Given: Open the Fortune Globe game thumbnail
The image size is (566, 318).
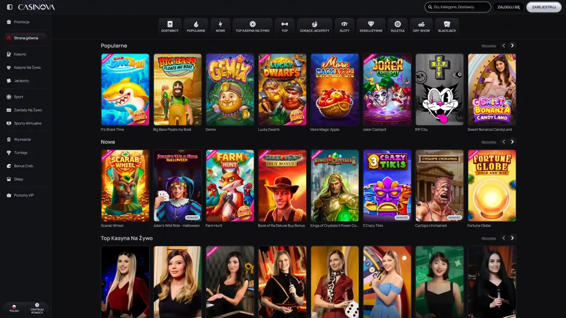Looking at the screenshot, I should tap(492, 185).
